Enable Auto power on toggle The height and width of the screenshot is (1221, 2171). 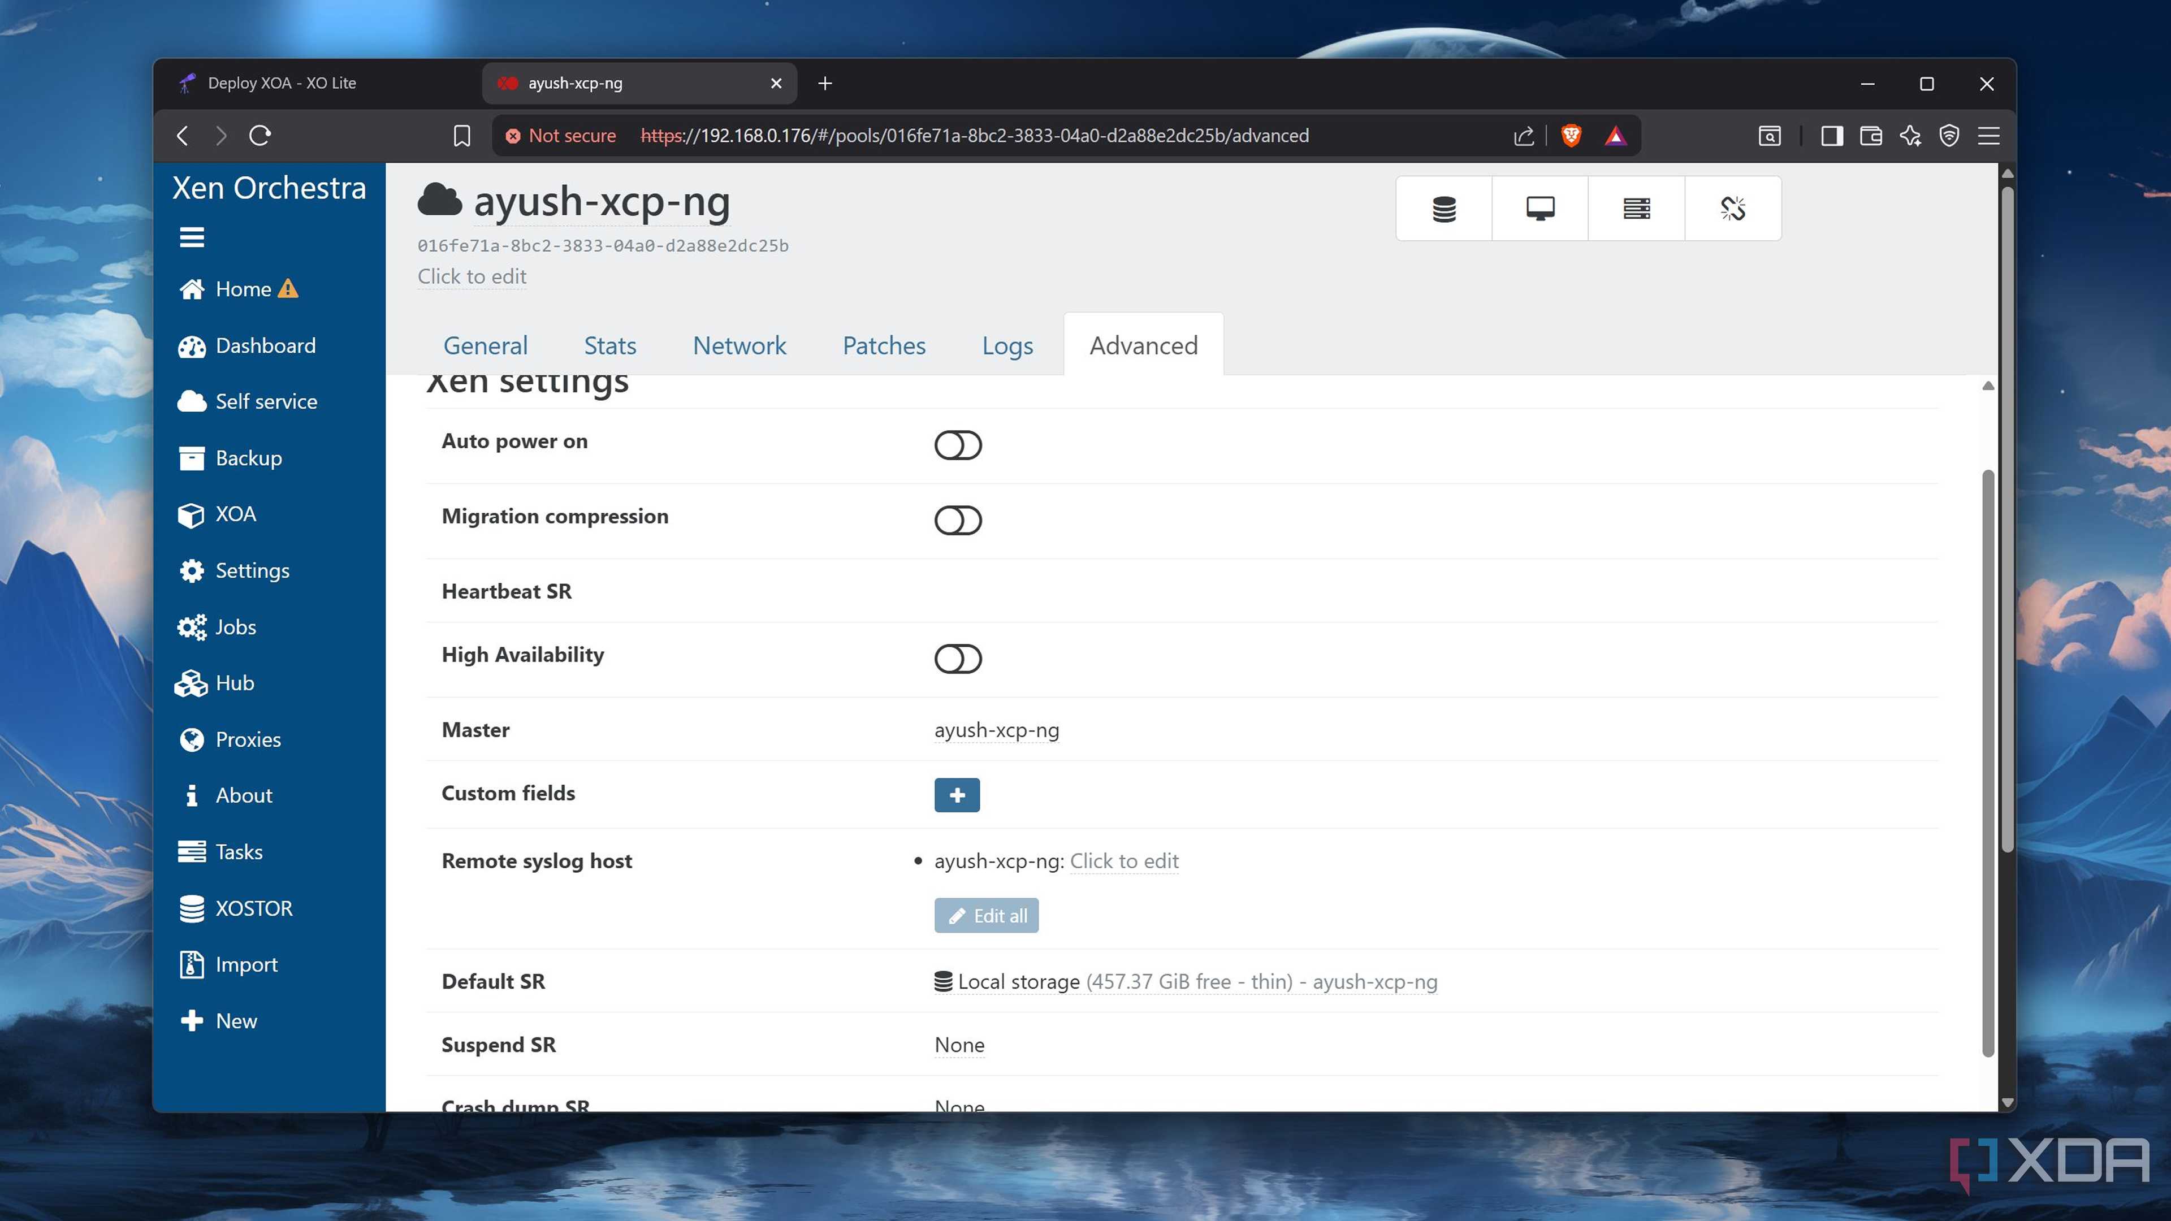tap(957, 445)
